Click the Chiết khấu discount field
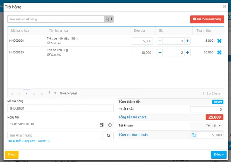The width and height of the screenshot is (231, 162). coord(207,109)
